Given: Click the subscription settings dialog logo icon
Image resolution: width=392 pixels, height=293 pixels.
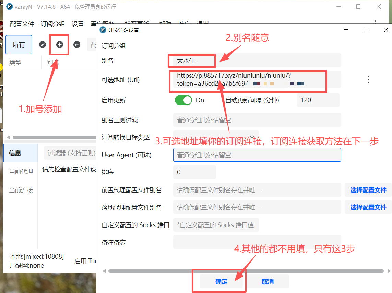Looking at the screenshot, I should point(103,30).
